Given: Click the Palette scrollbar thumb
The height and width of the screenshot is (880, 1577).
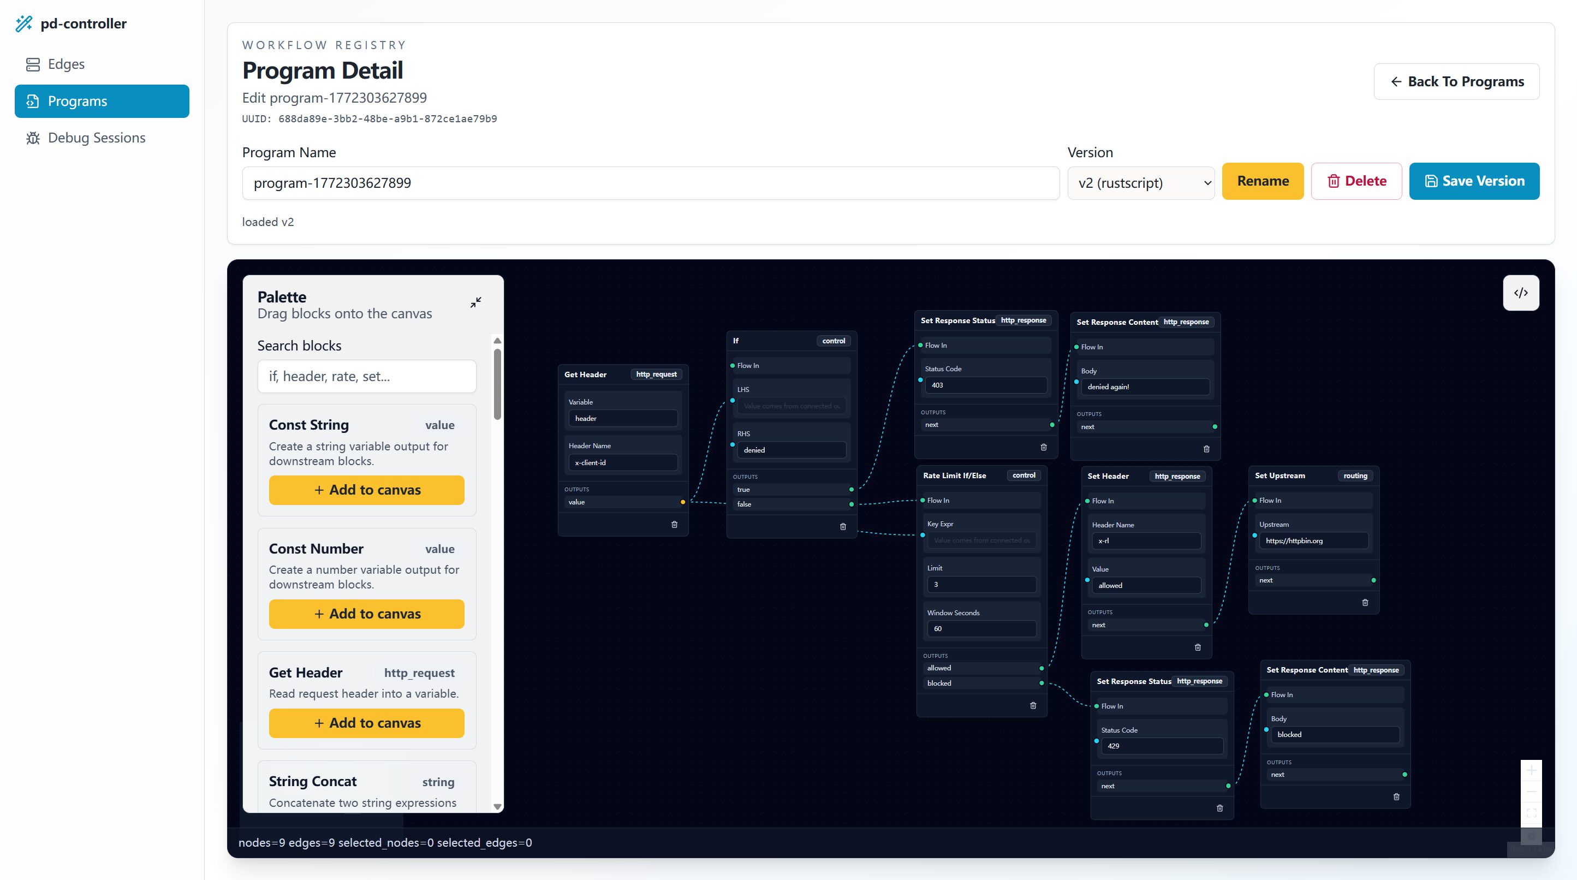Looking at the screenshot, I should point(497,384).
